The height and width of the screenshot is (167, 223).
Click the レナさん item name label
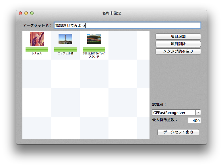37,54
